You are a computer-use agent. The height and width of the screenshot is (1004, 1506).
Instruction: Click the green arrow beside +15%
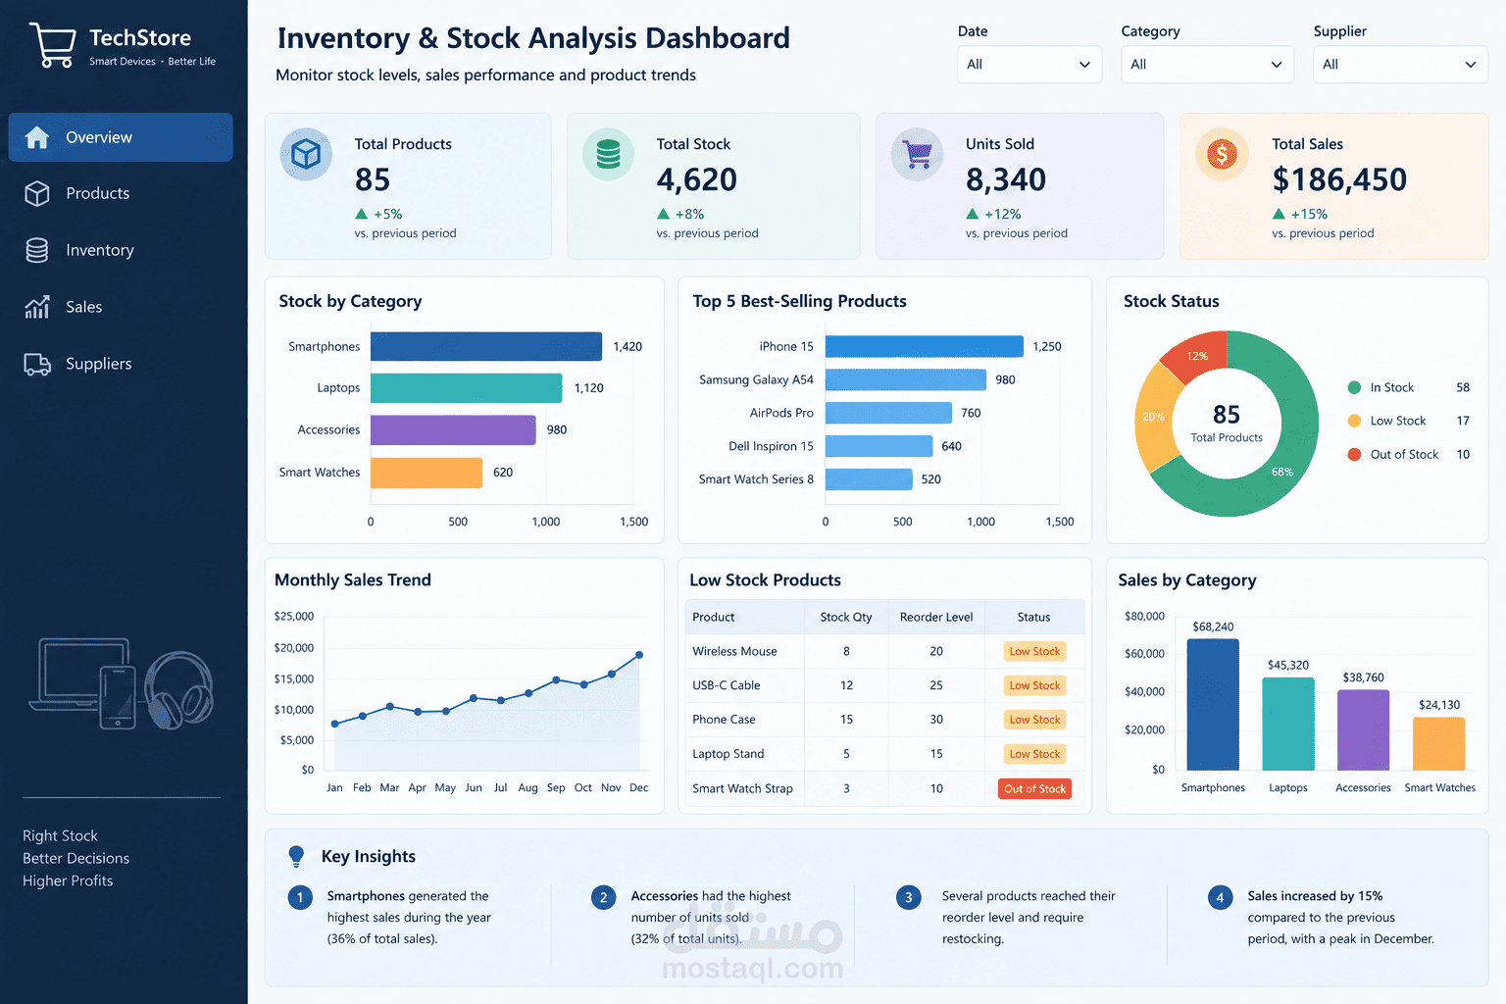[x=1279, y=214]
